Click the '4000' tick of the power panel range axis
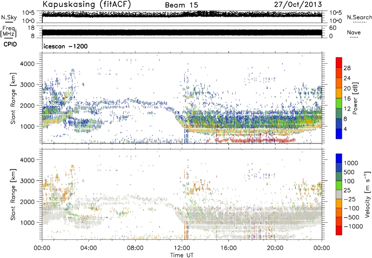 (27, 64)
